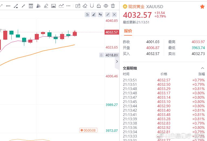
Task: Toggle drawings visibility eye icon
Action: pos(106,6)
